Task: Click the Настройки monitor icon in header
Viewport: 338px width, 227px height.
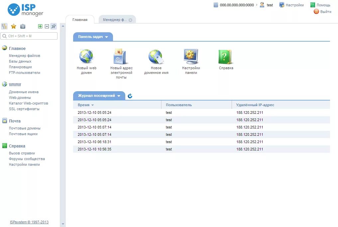Action: (282, 5)
